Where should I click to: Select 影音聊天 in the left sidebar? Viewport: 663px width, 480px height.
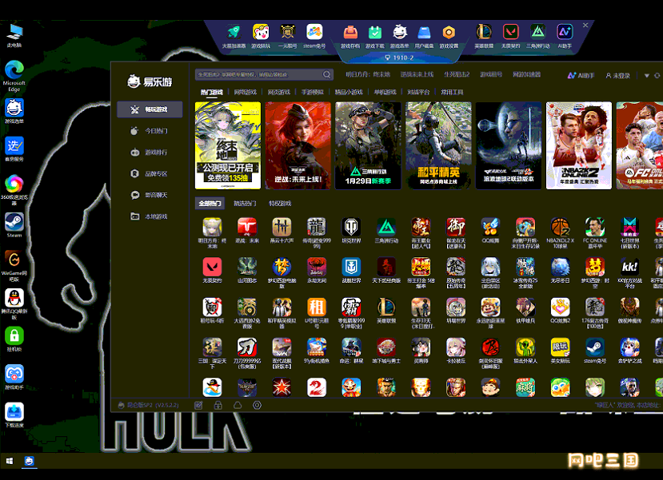coord(150,195)
